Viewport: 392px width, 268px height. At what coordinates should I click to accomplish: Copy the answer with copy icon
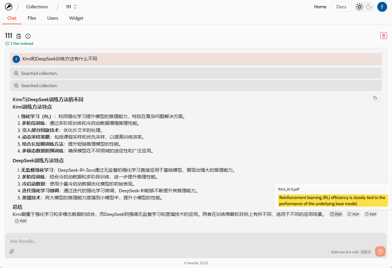click(x=375, y=98)
